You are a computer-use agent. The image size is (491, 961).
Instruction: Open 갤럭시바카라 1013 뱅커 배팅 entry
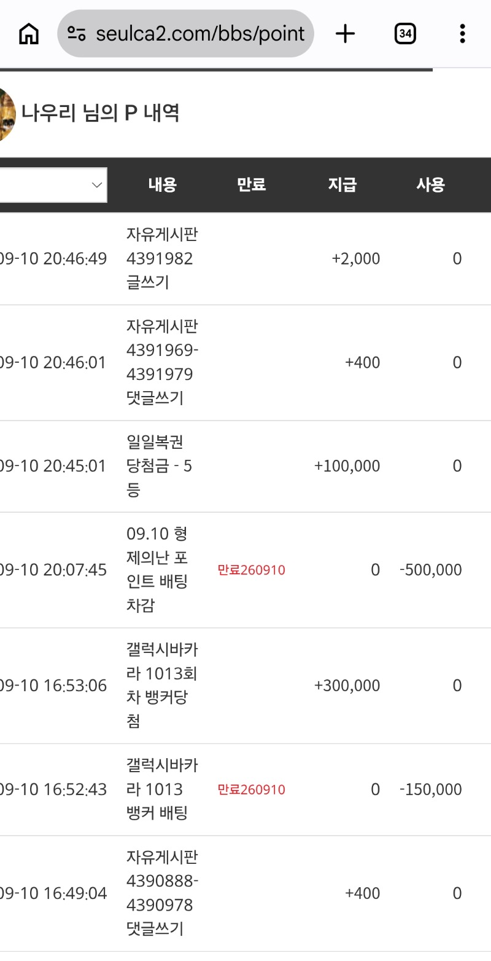[x=162, y=789]
